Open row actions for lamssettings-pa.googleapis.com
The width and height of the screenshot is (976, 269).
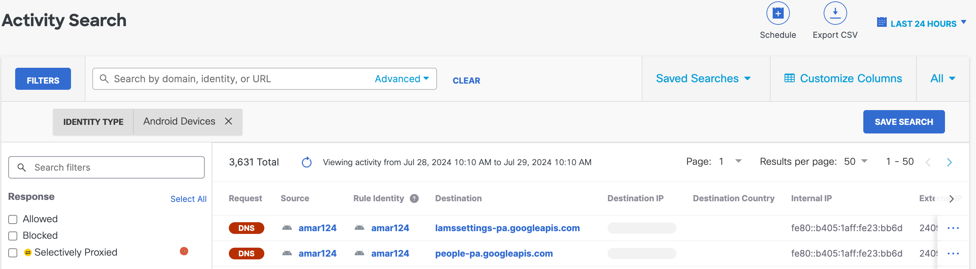[x=953, y=228]
